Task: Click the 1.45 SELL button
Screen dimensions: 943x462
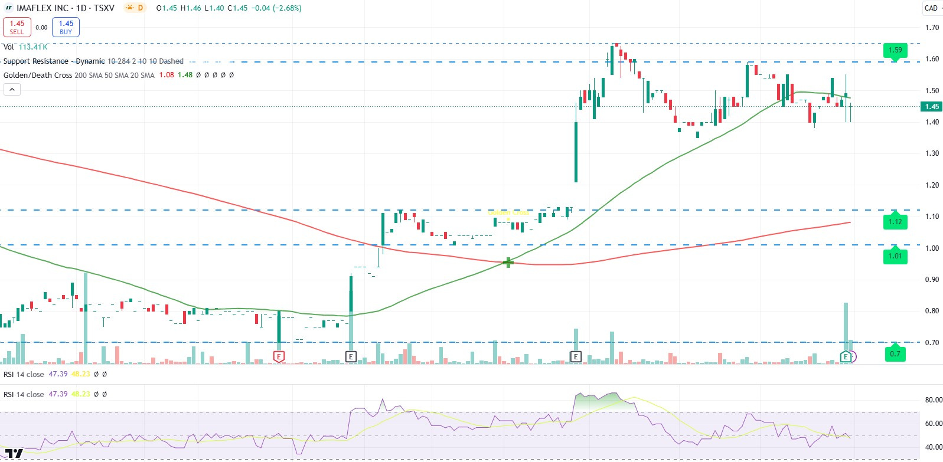Action: pyautogui.click(x=17, y=27)
